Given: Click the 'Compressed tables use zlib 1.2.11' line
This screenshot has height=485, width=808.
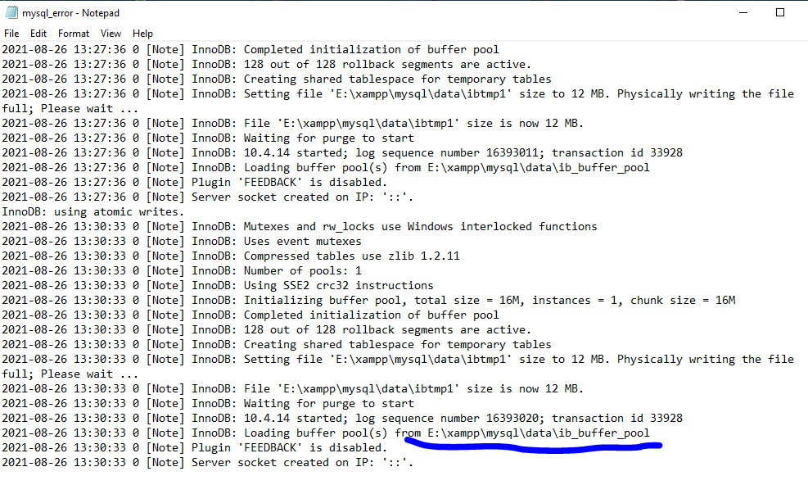Looking at the screenshot, I should tap(231, 256).
